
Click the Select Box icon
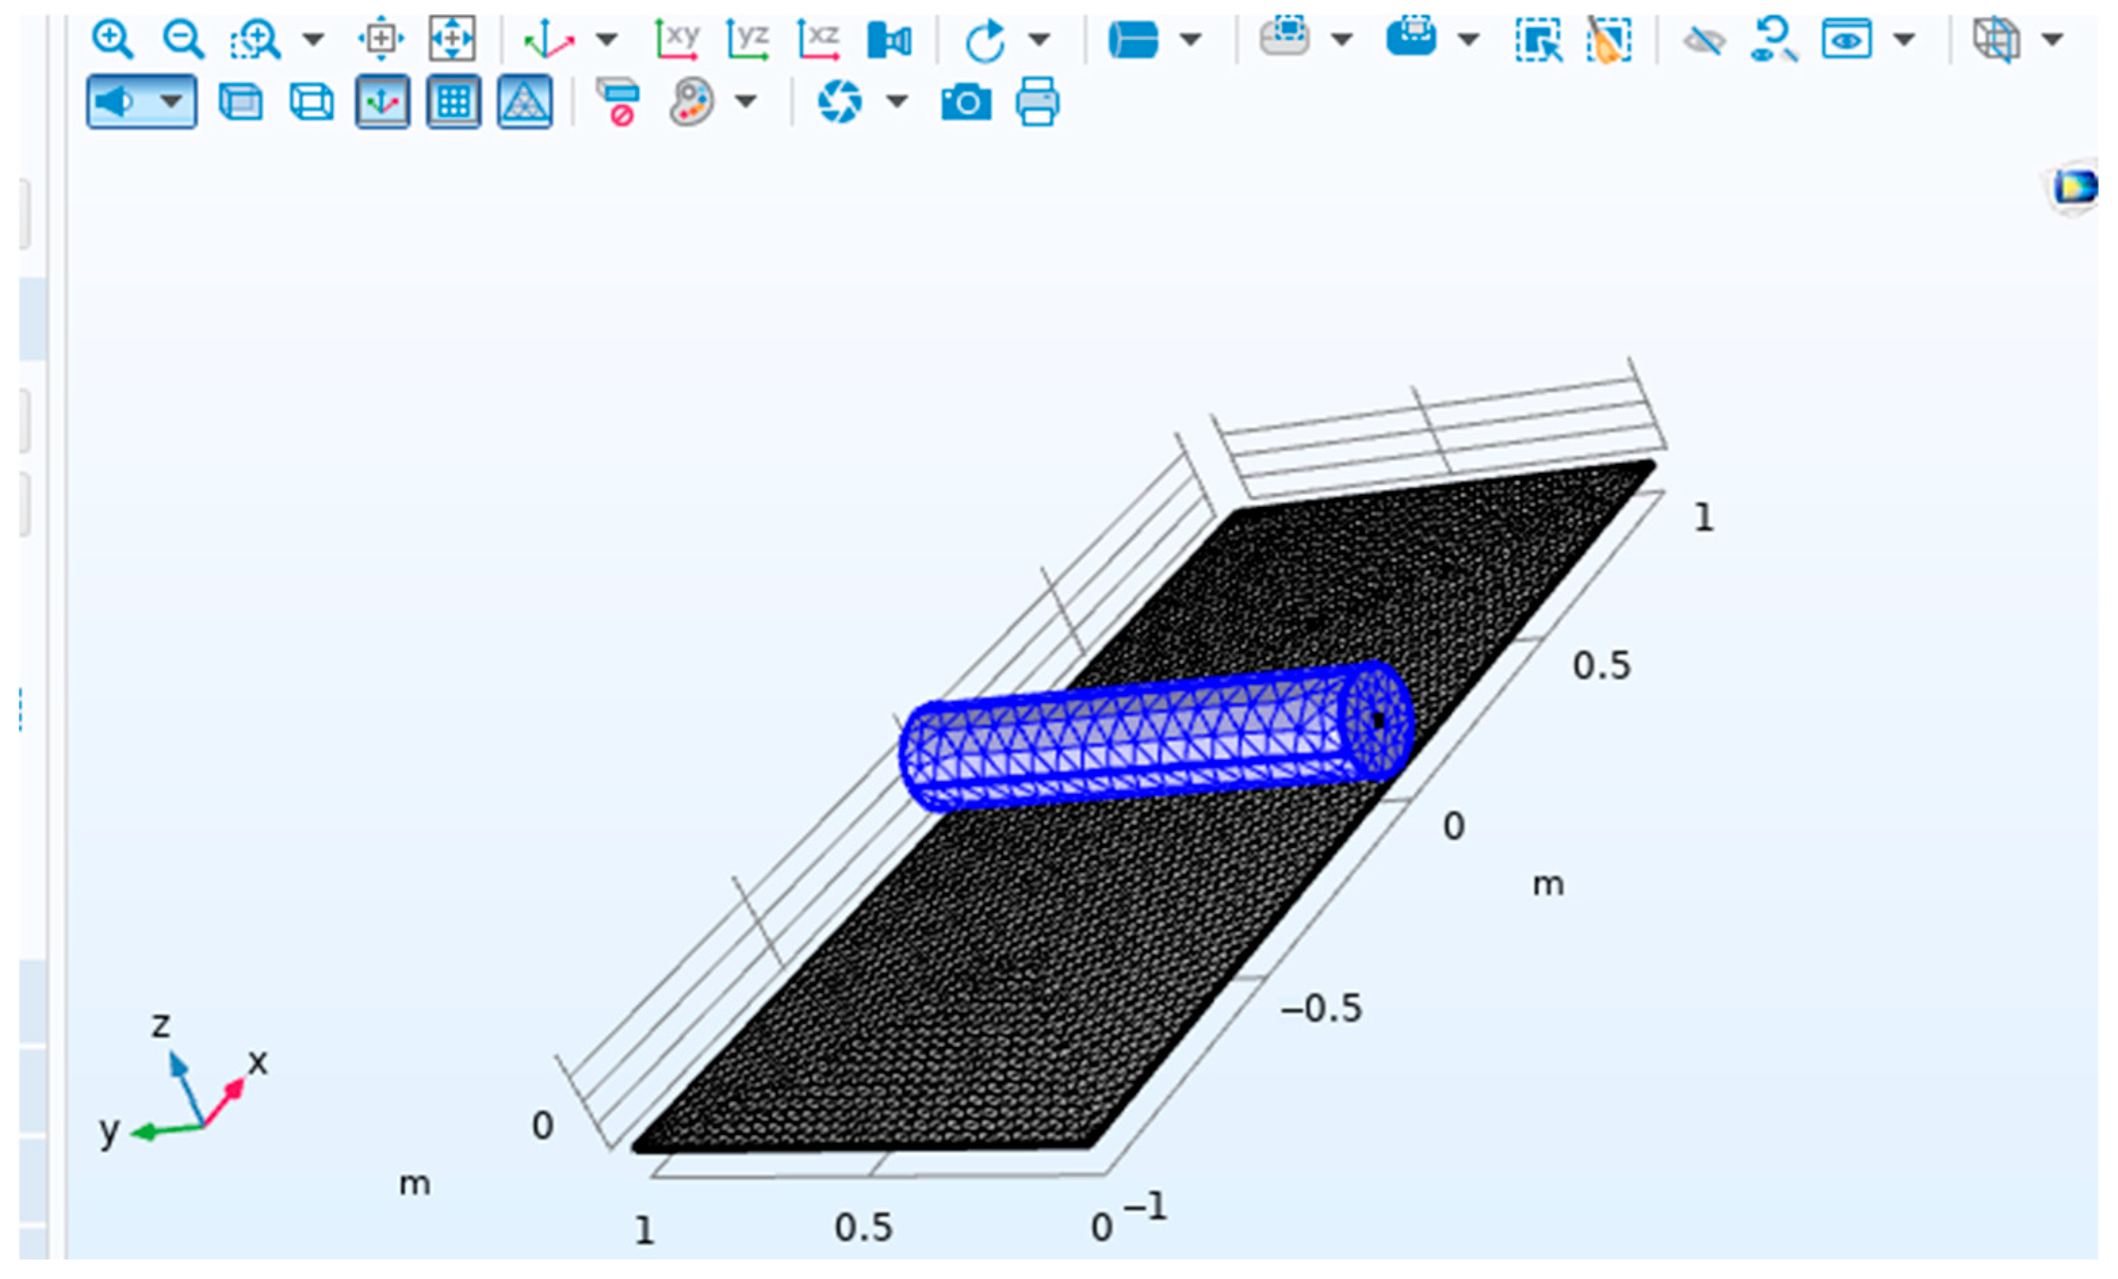tap(1538, 39)
